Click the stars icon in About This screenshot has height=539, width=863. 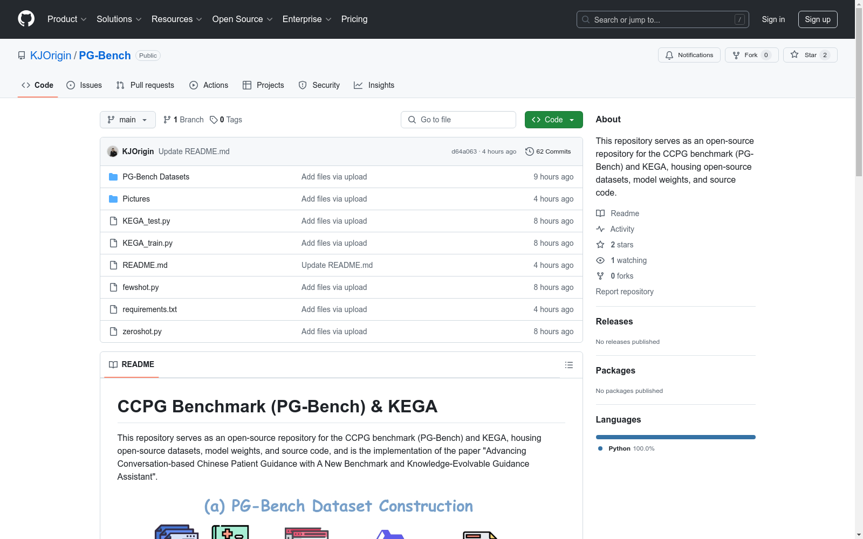coord(600,245)
